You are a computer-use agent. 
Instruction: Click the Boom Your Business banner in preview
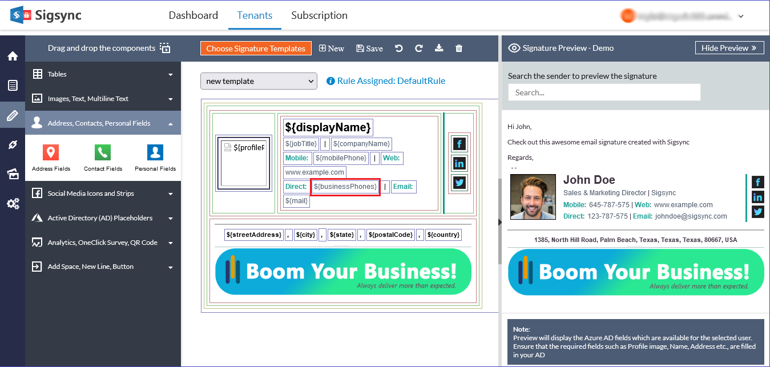coord(636,272)
